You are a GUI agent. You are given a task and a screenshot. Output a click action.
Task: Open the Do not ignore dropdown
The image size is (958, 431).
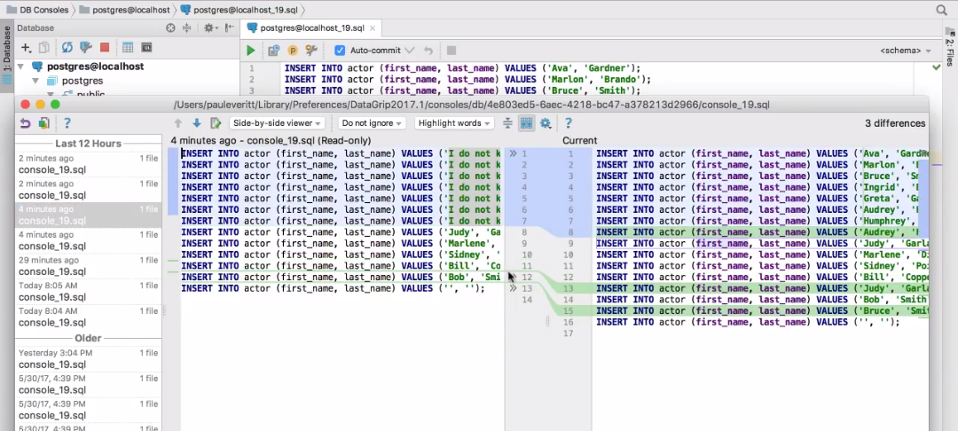[x=372, y=123]
